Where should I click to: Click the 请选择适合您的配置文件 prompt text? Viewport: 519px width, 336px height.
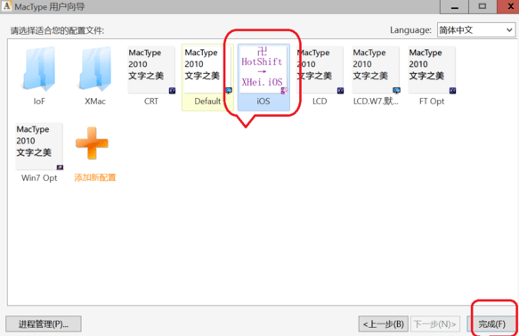(x=57, y=31)
